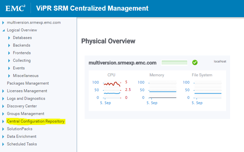
Task: Click the File System chart label
Action: 202,75
